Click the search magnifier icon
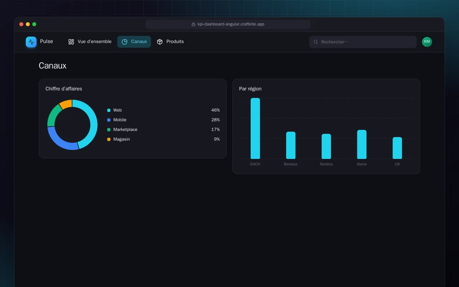This screenshot has width=459, height=287. tap(316, 42)
